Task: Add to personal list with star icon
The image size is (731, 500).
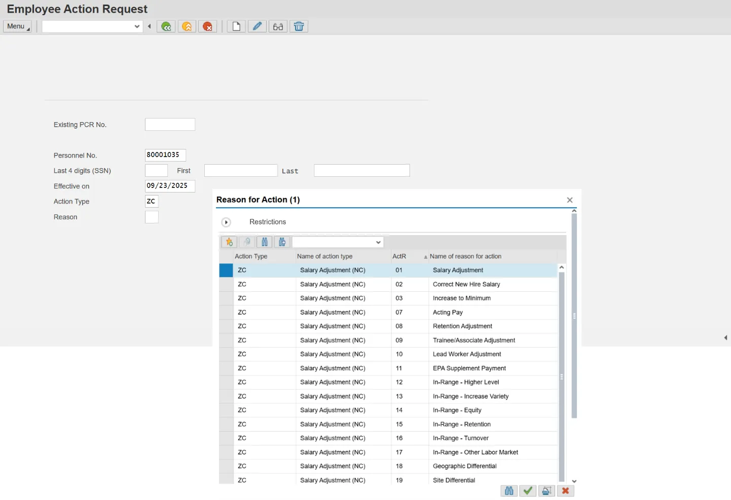Action: tap(229, 242)
